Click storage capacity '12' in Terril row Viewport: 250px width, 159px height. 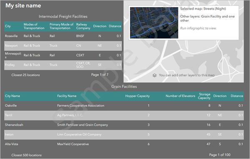click(209, 115)
